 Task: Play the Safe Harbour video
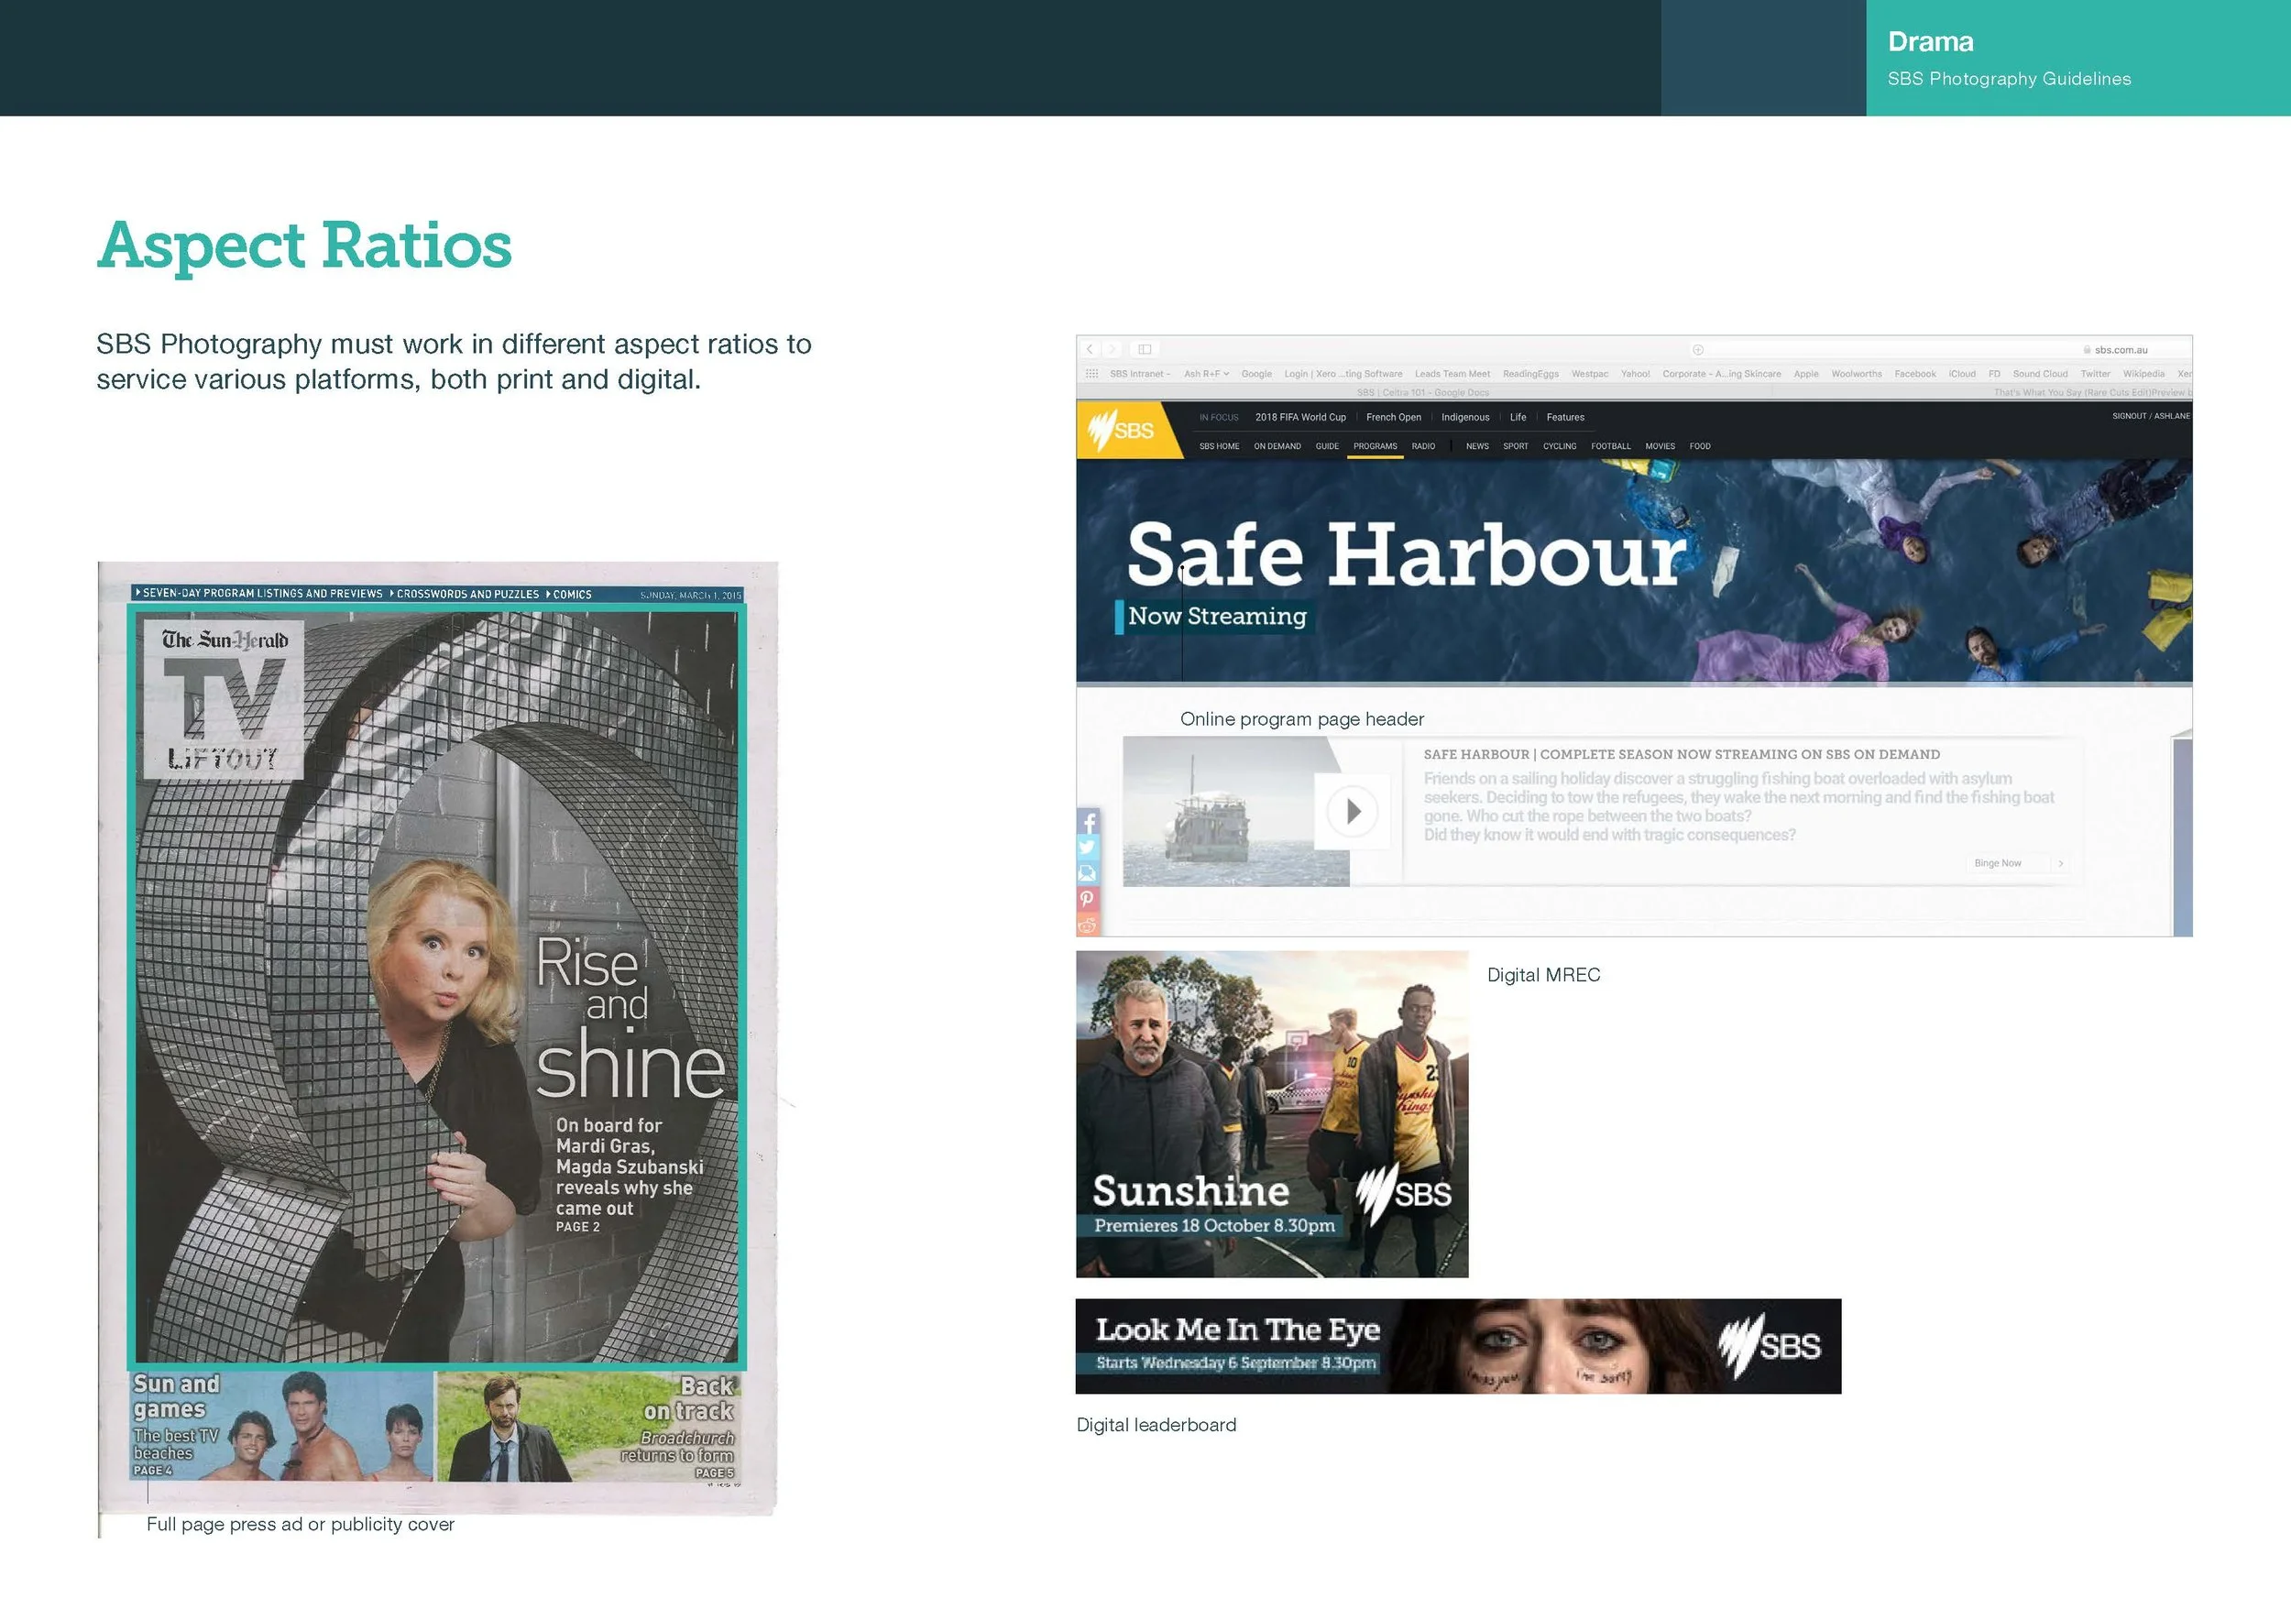(x=1352, y=811)
